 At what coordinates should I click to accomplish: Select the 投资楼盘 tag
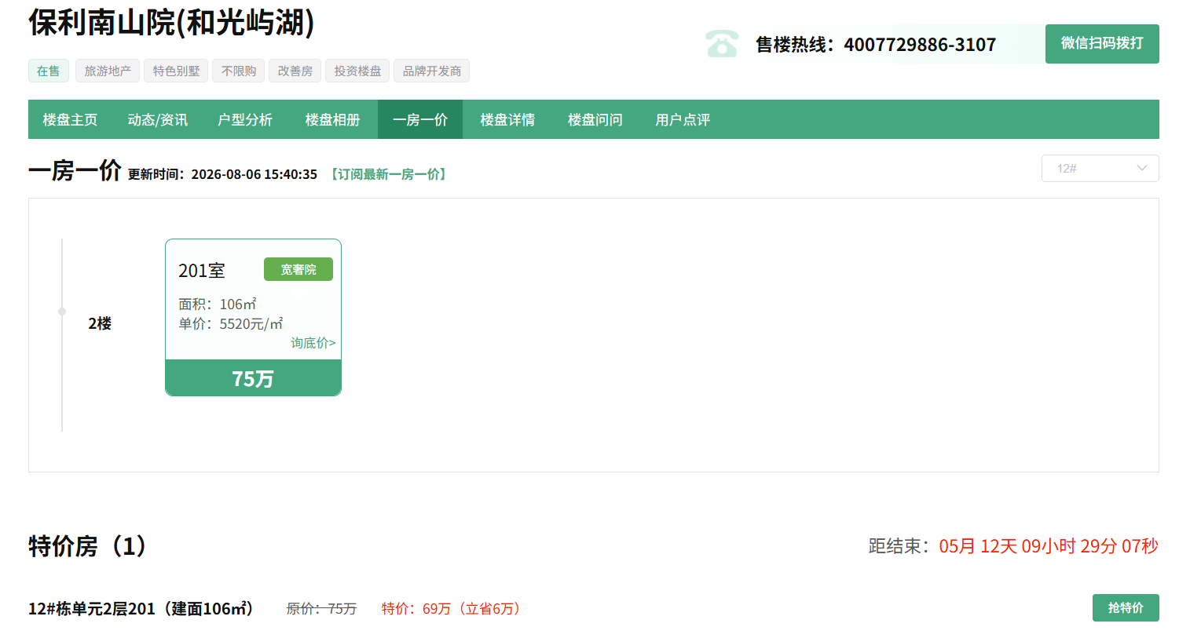[357, 71]
